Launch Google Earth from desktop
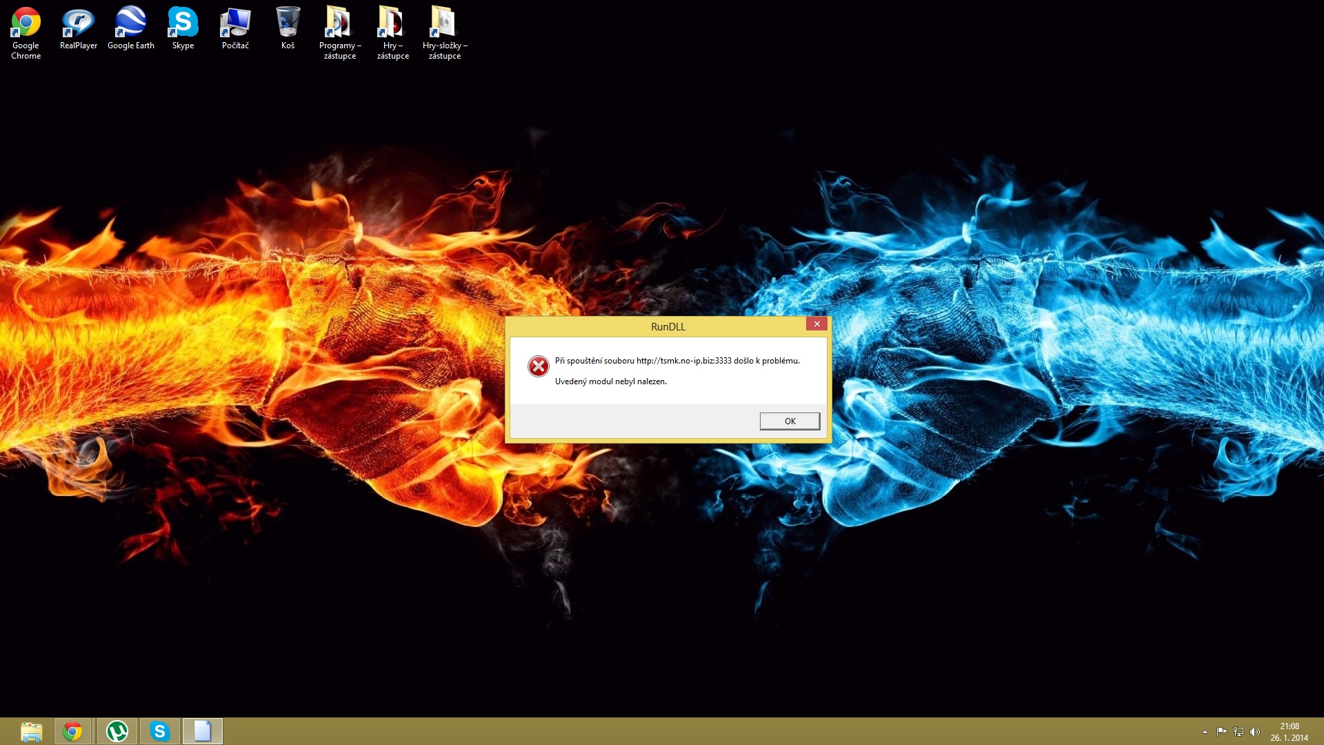The height and width of the screenshot is (745, 1324). 130,24
